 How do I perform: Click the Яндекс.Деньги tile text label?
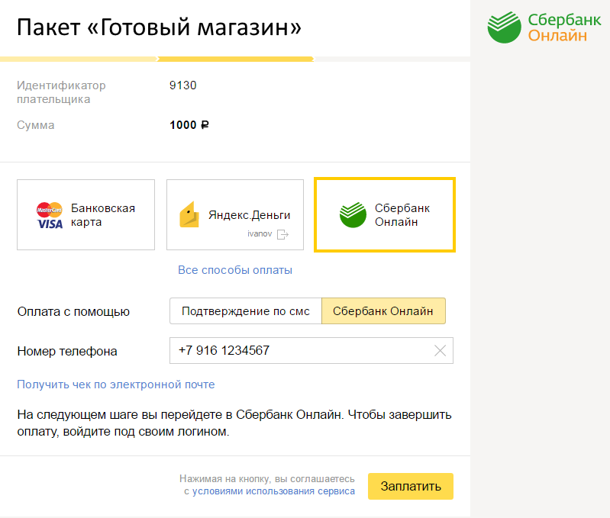point(249,215)
